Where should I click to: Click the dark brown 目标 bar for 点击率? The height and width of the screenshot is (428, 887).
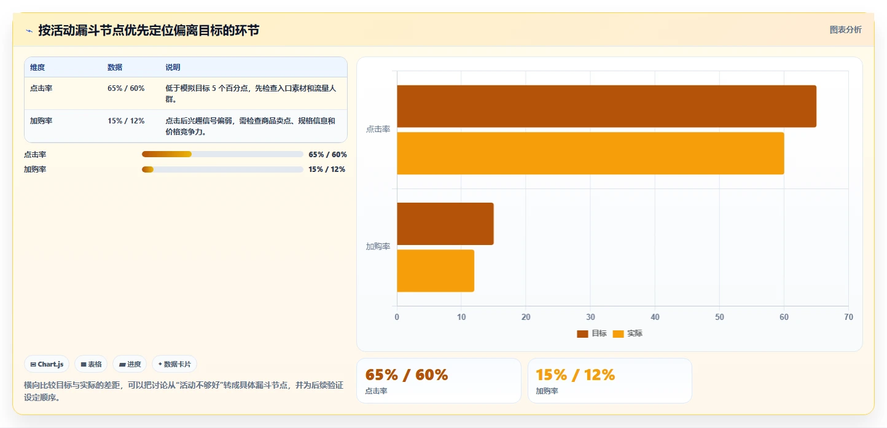point(606,106)
